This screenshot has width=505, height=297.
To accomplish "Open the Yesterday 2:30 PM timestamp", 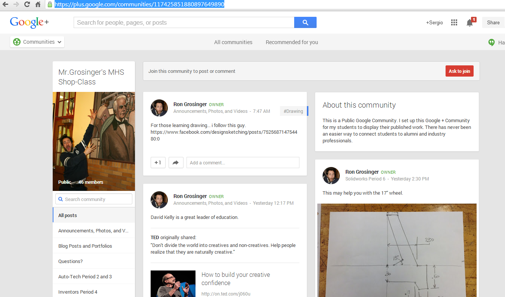I will coord(410,179).
